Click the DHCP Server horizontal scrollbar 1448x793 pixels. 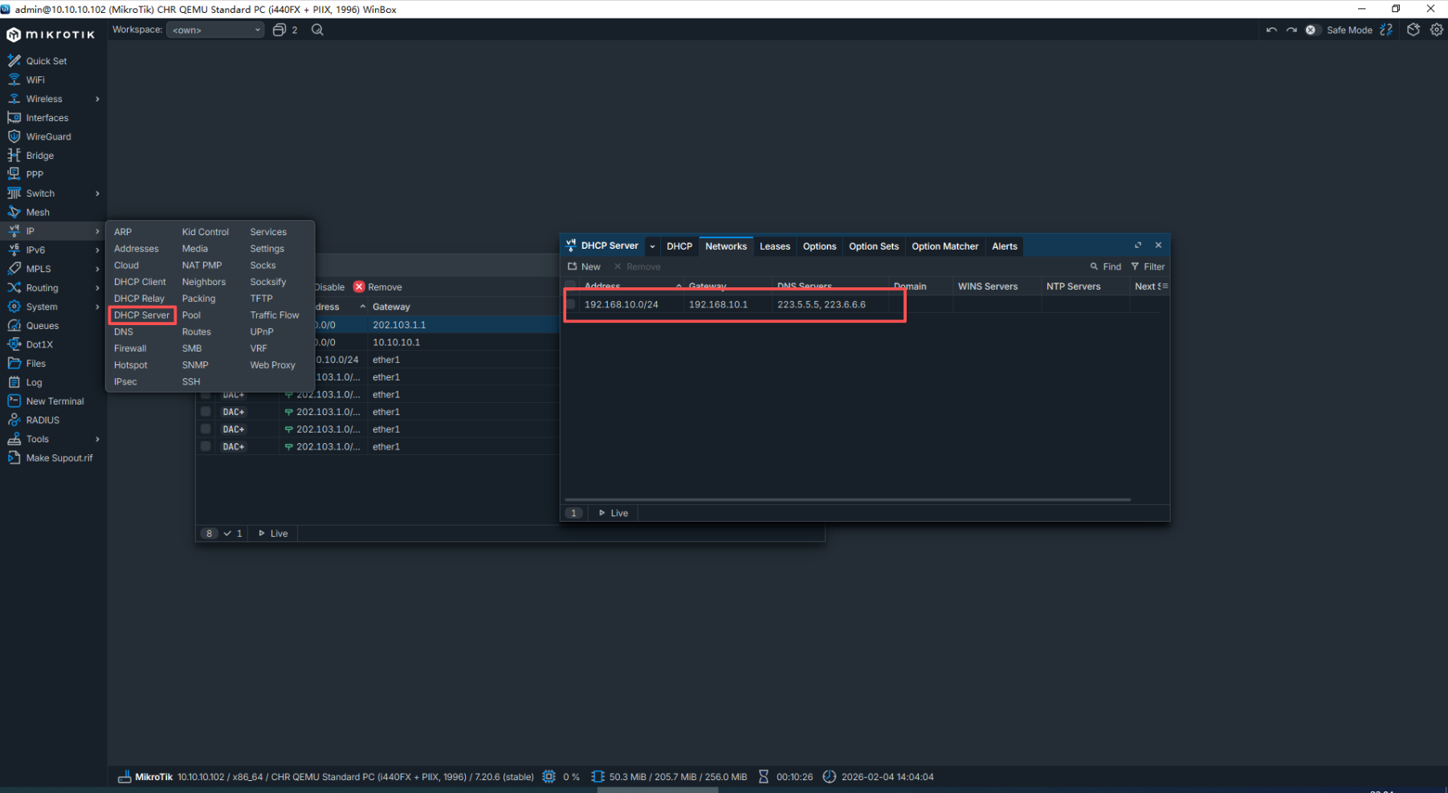click(847, 499)
